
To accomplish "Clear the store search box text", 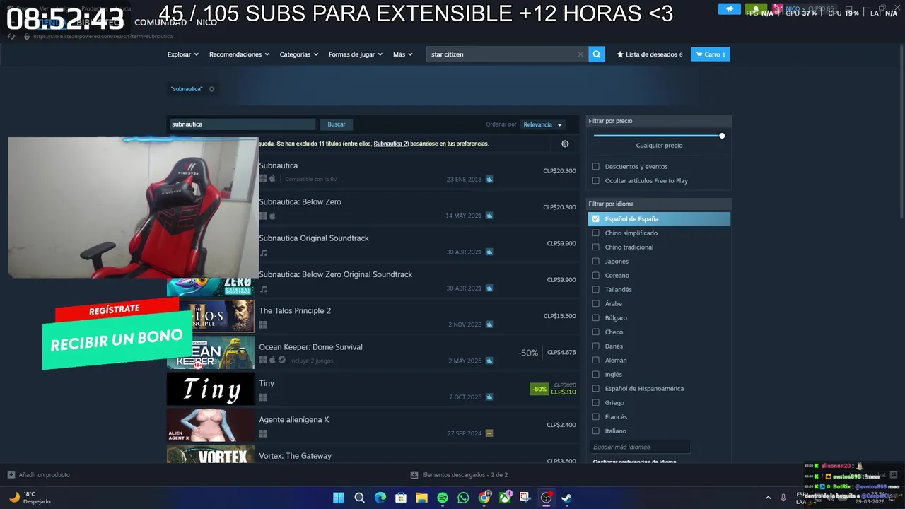I will point(580,54).
